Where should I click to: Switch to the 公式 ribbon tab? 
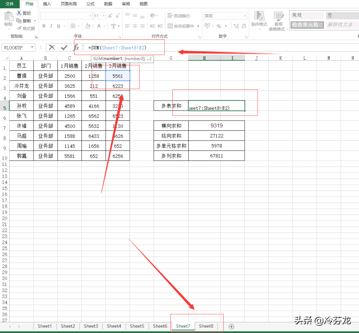tap(91, 4)
